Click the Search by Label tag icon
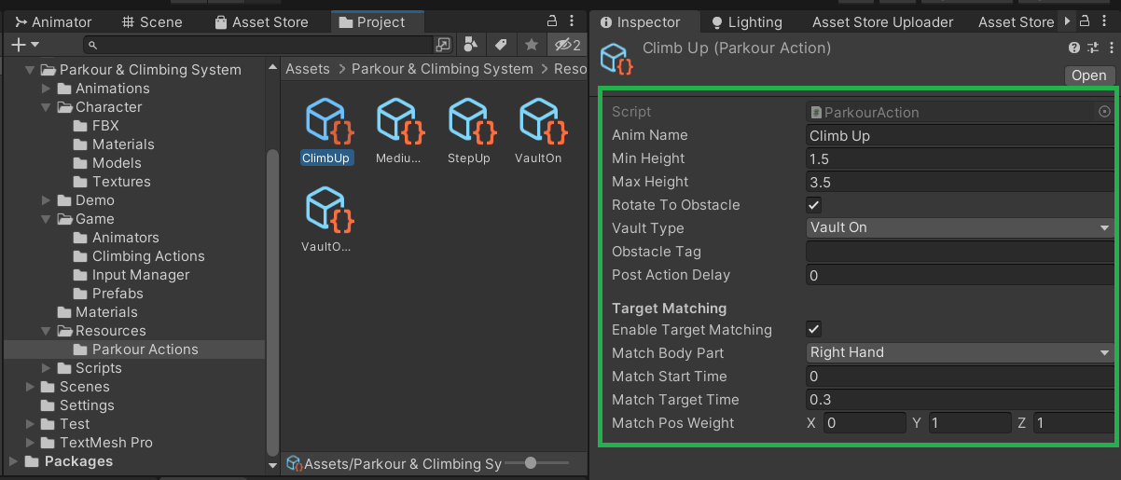Screen dimensions: 1121x480 pyautogui.click(x=501, y=45)
